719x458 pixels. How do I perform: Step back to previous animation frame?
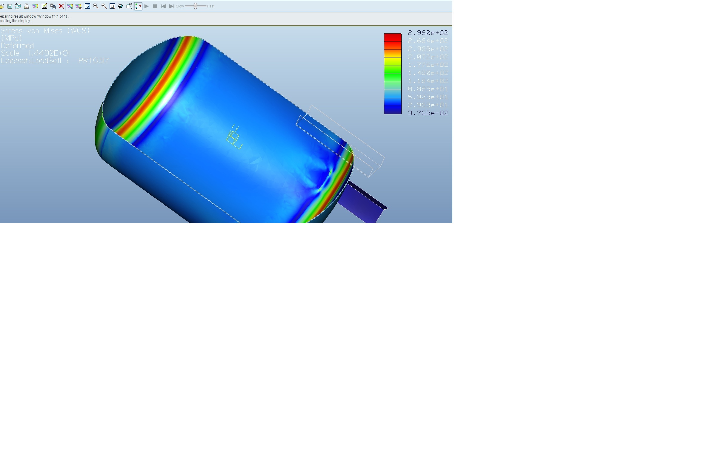pyautogui.click(x=163, y=6)
